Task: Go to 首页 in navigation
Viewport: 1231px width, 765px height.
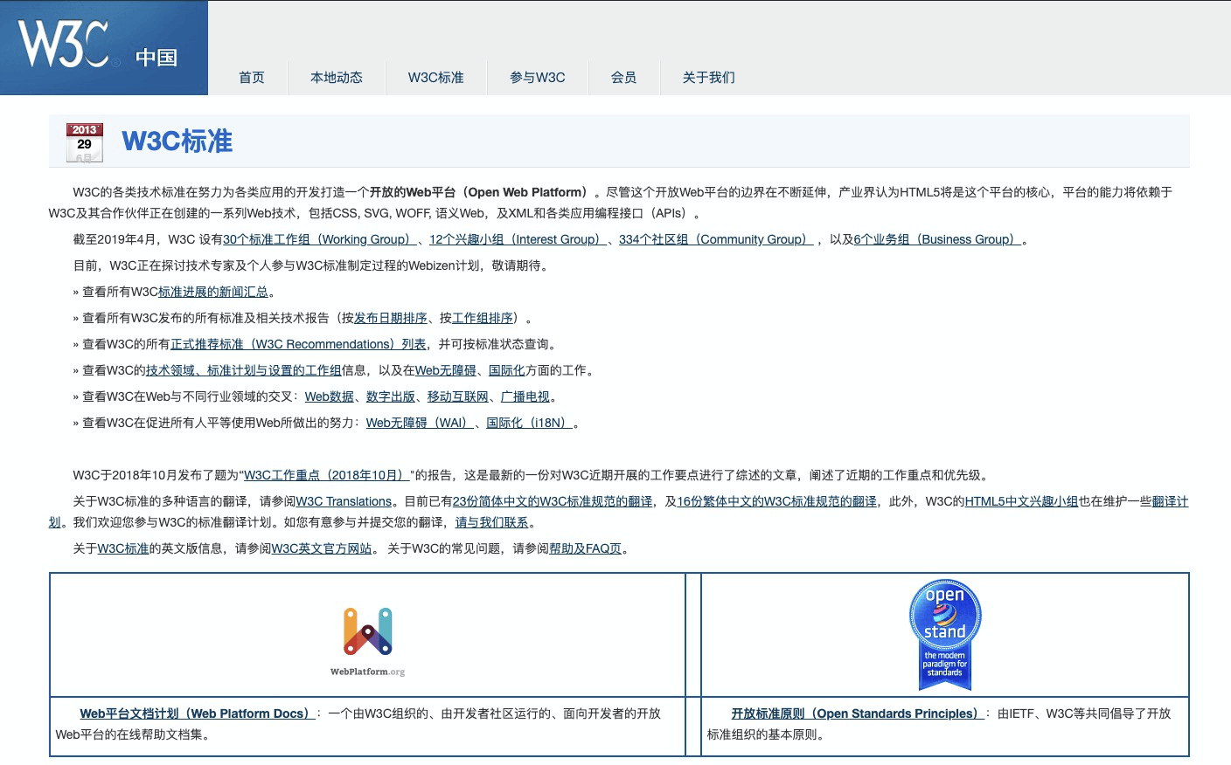Action: pos(252,77)
